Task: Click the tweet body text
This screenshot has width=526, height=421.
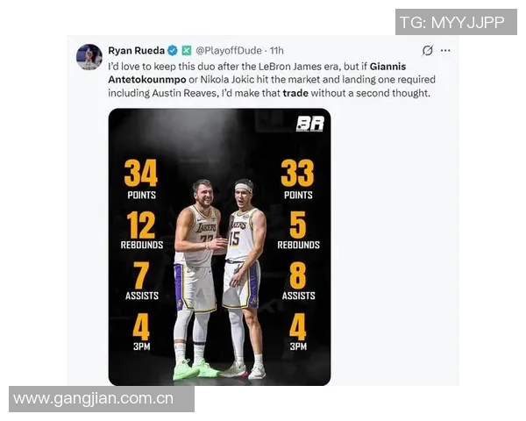Action: (272, 80)
